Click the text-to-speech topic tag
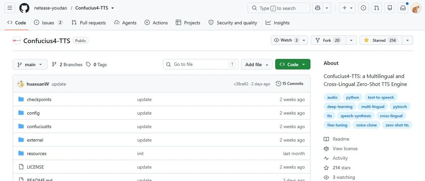Image resolution: width=425 pixels, height=181 pixels. tap(381, 97)
